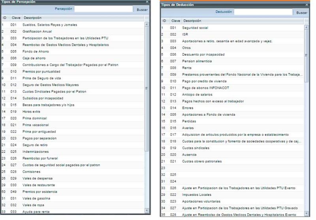Close the Tipos de Percepción window
316x220 pixels.
click(147, 2)
